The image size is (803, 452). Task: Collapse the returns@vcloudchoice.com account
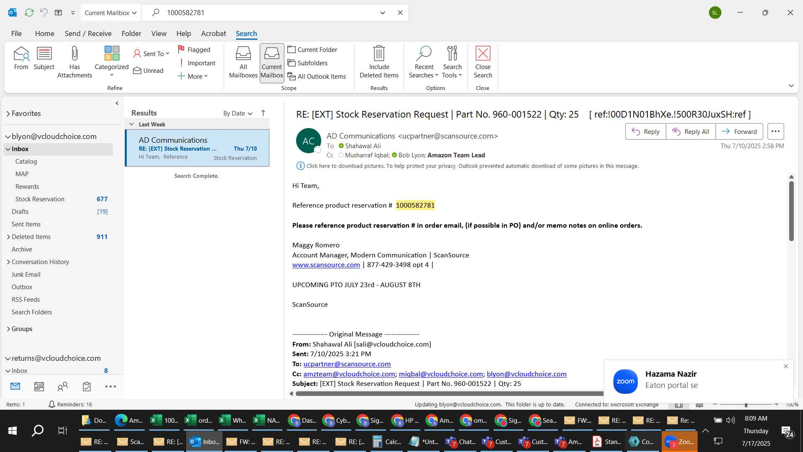[8, 359]
